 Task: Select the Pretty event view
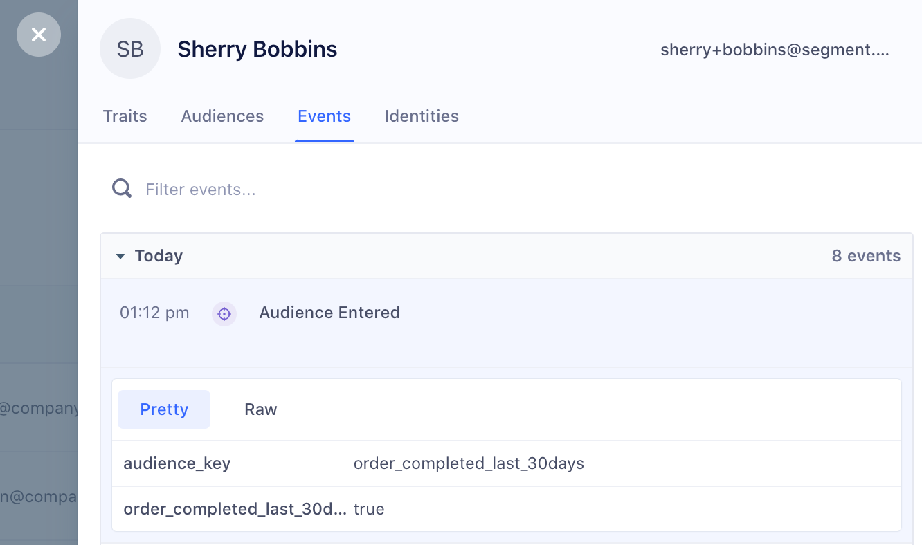click(163, 409)
